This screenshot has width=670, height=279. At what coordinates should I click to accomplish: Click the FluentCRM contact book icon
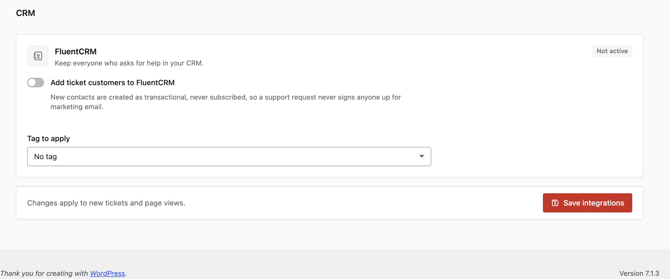click(38, 56)
